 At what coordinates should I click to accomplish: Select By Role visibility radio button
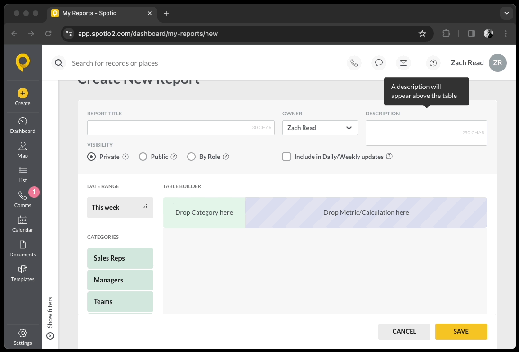pos(191,157)
